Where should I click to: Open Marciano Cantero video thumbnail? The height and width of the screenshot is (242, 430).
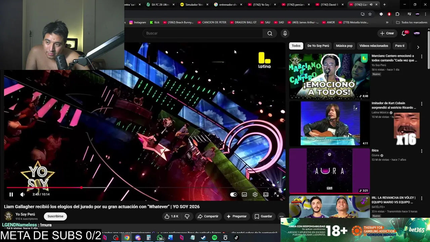(329, 76)
